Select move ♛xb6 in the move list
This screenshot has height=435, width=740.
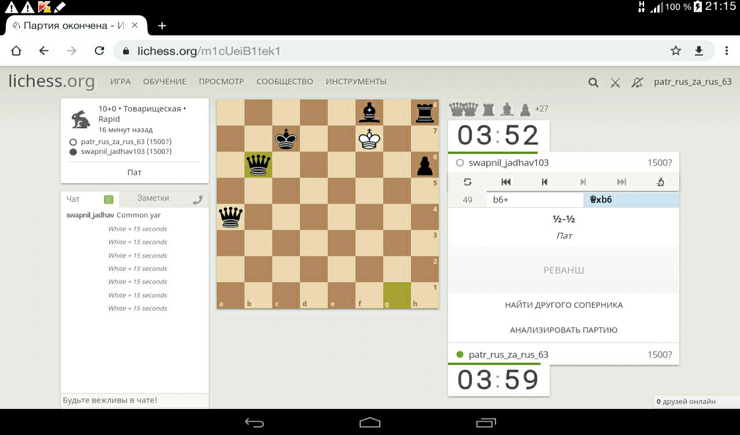point(631,200)
